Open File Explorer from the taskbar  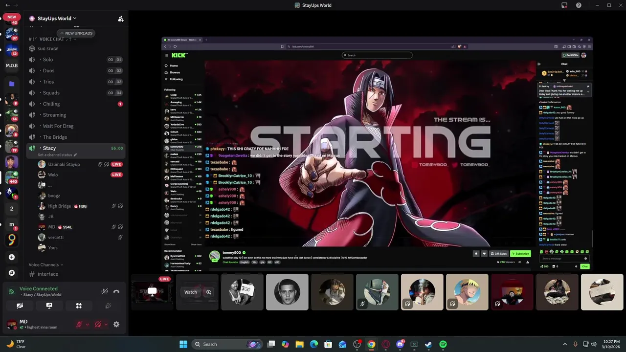299,344
